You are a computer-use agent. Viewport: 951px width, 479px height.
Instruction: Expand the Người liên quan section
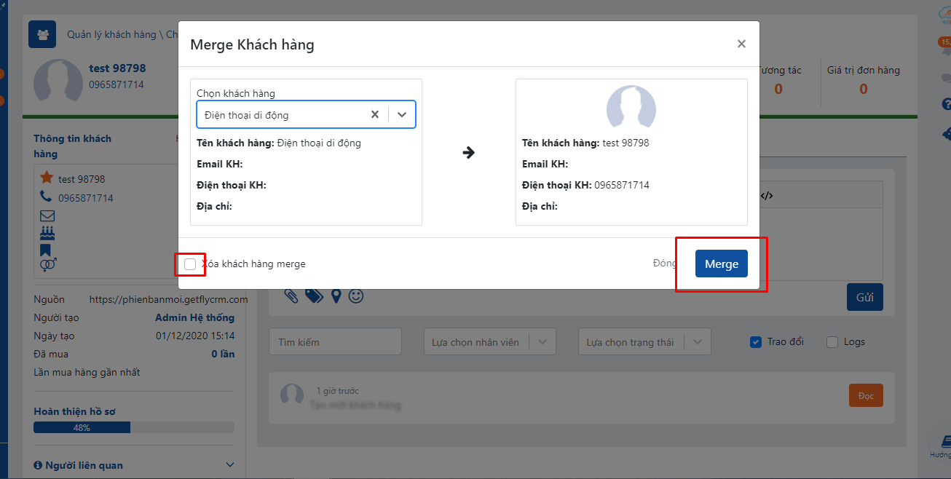230,465
